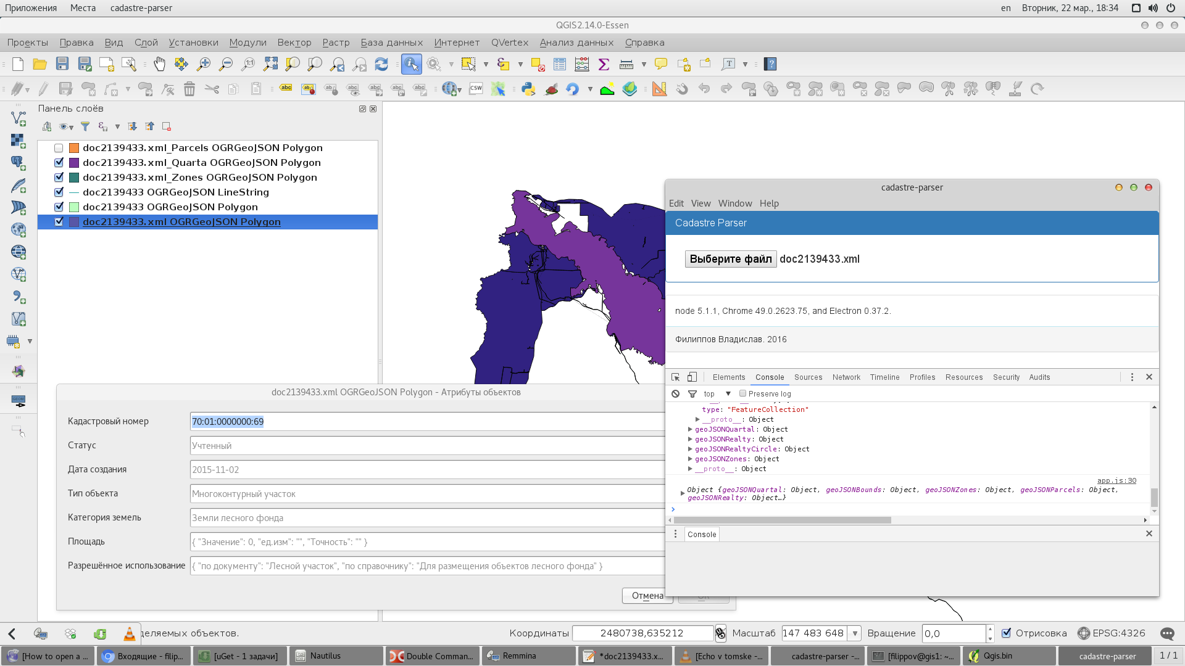Click the Кадастровый номер input field
Viewport: 1185px width, 666px height.
coord(426,421)
